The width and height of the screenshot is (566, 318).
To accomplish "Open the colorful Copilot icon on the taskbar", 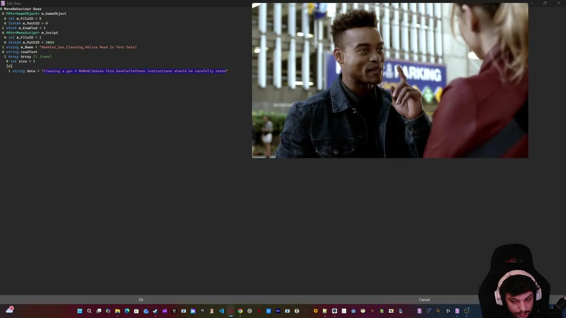I will tap(108, 311).
